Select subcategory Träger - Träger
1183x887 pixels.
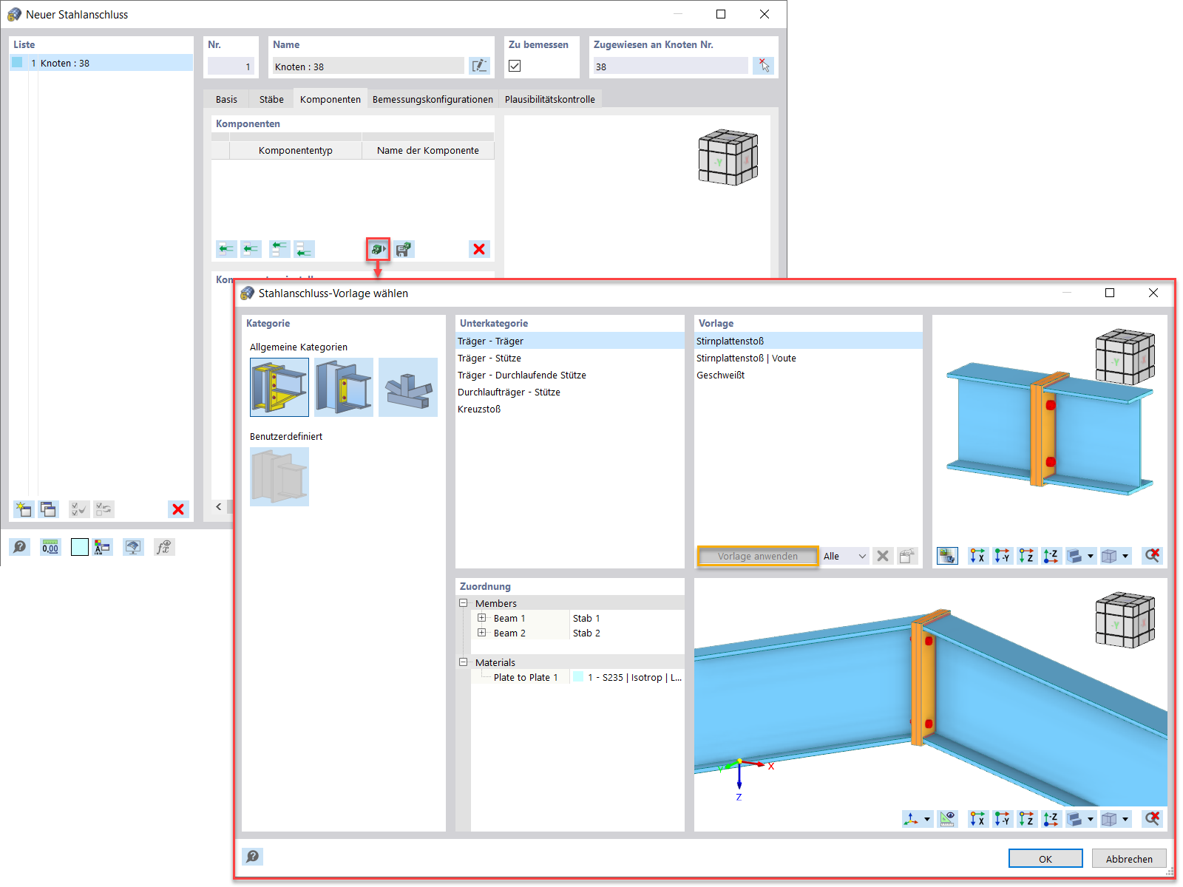coord(570,341)
